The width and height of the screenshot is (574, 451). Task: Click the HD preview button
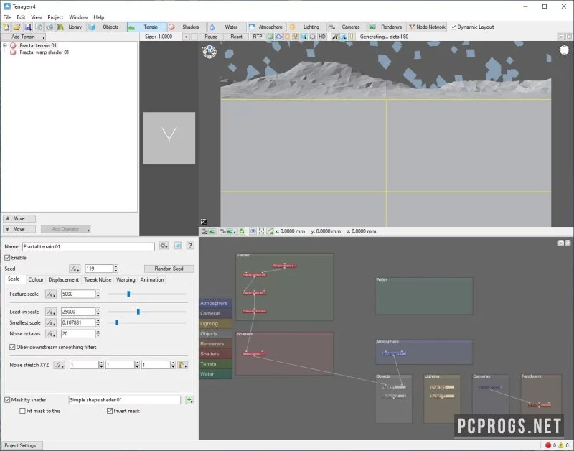point(322,37)
